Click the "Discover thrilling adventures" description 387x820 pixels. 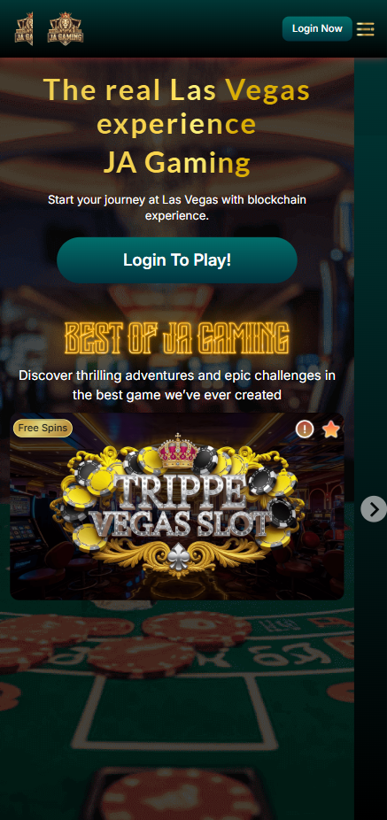[177, 385]
